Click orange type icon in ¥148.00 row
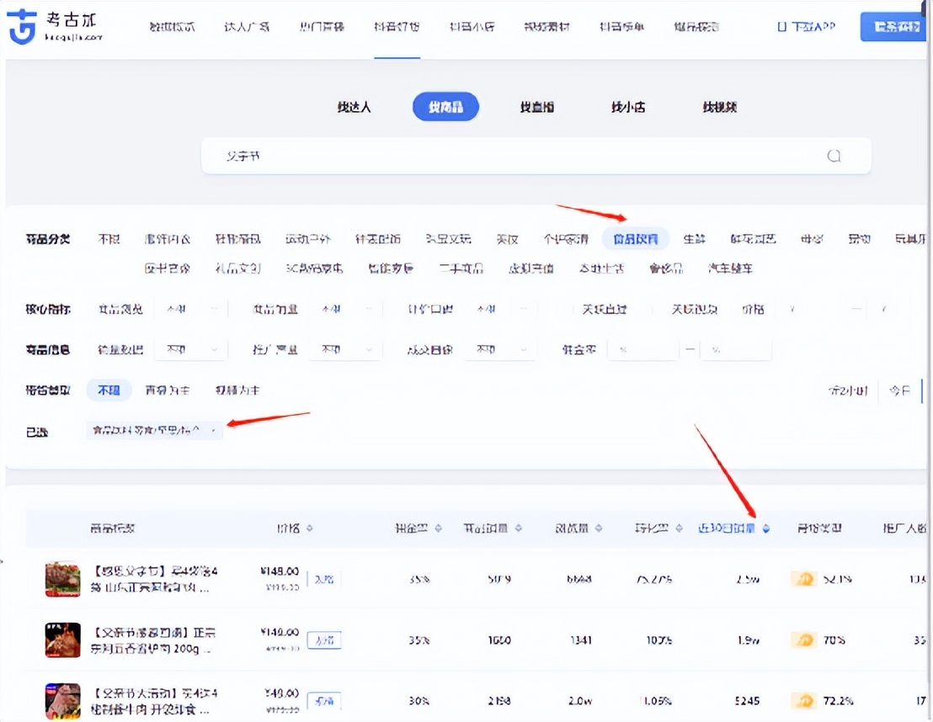The height and width of the screenshot is (722, 933). 804,579
